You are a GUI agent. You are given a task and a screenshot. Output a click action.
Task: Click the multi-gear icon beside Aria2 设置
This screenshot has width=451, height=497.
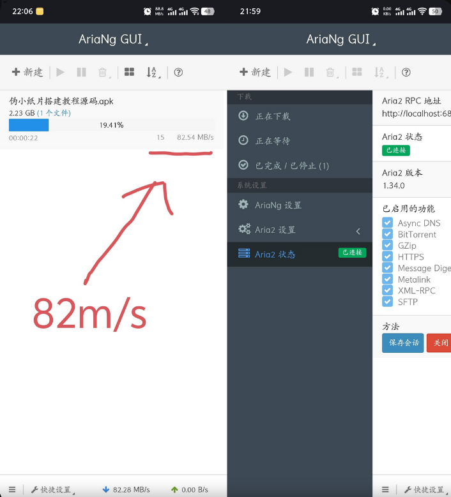pos(244,228)
